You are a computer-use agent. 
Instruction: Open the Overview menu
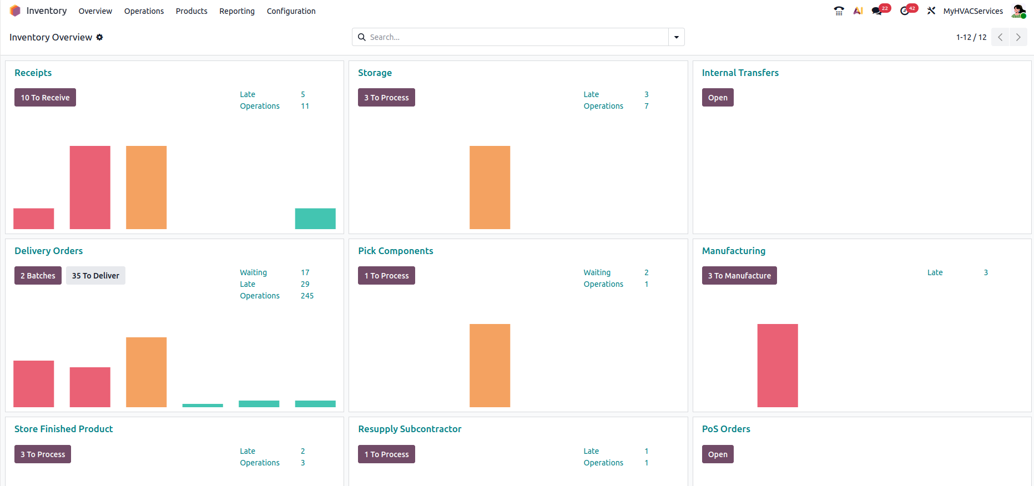point(95,11)
